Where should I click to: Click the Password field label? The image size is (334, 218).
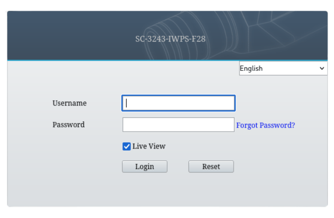pyautogui.click(x=68, y=125)
